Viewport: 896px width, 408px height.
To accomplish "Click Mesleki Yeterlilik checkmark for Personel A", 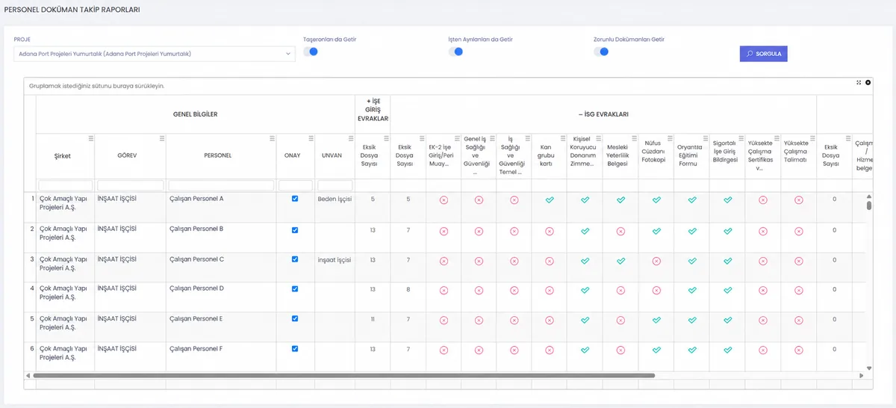I will point(621,200).
